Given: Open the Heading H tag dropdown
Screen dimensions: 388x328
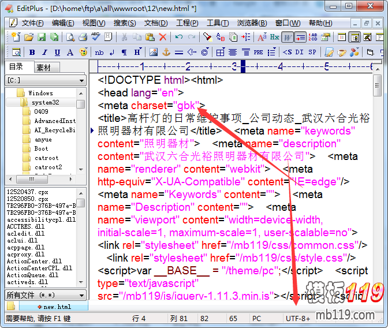Looking at the screenshot, I should (x=137, y=52).
